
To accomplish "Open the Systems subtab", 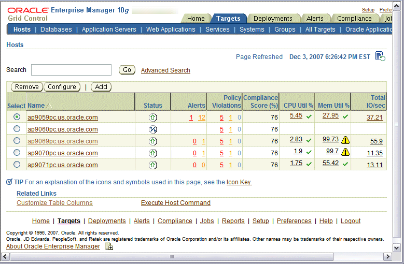I will (x=252, y=30).
